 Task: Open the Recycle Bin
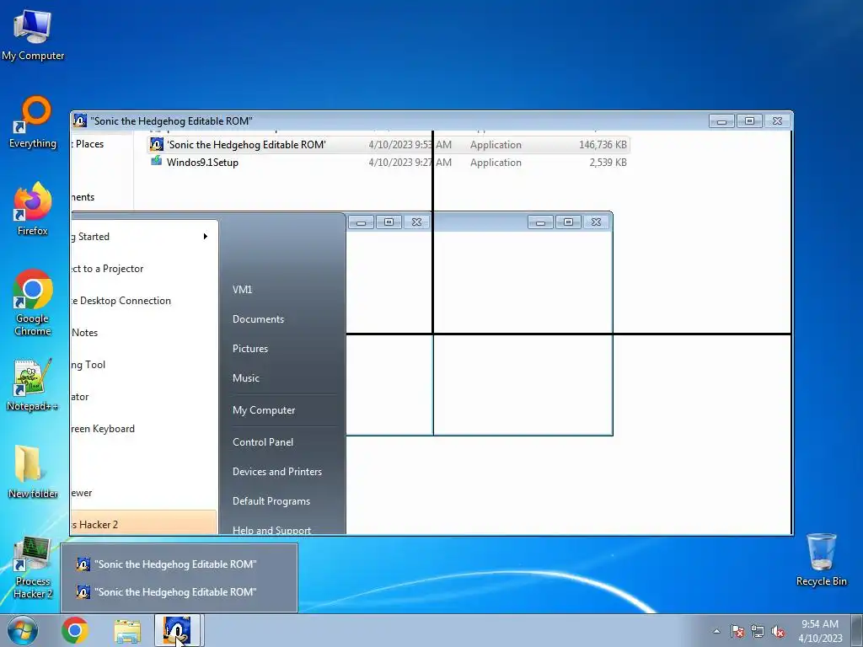[x=821, y=559]
